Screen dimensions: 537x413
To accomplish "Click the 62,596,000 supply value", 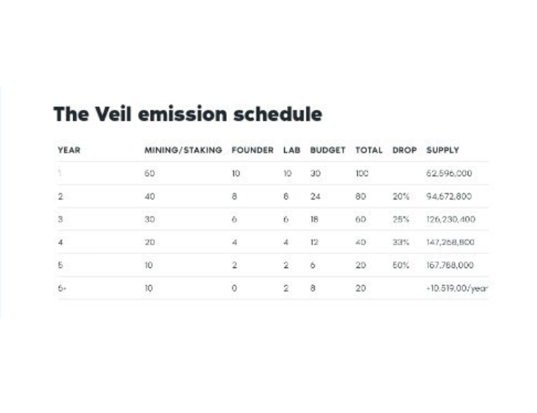I will (450, 173).
